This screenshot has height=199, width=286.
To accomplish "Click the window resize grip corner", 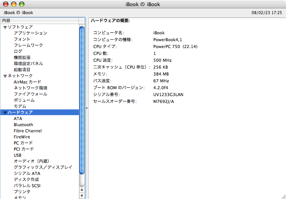I will tap(283, 196).
